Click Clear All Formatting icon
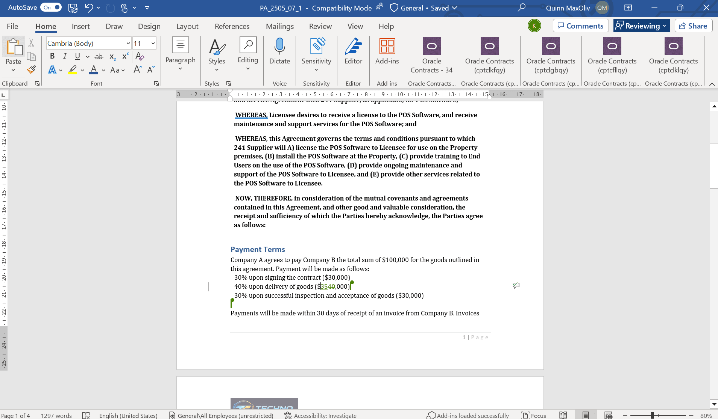This screenshot has height=419, width=718. point(140,56)
